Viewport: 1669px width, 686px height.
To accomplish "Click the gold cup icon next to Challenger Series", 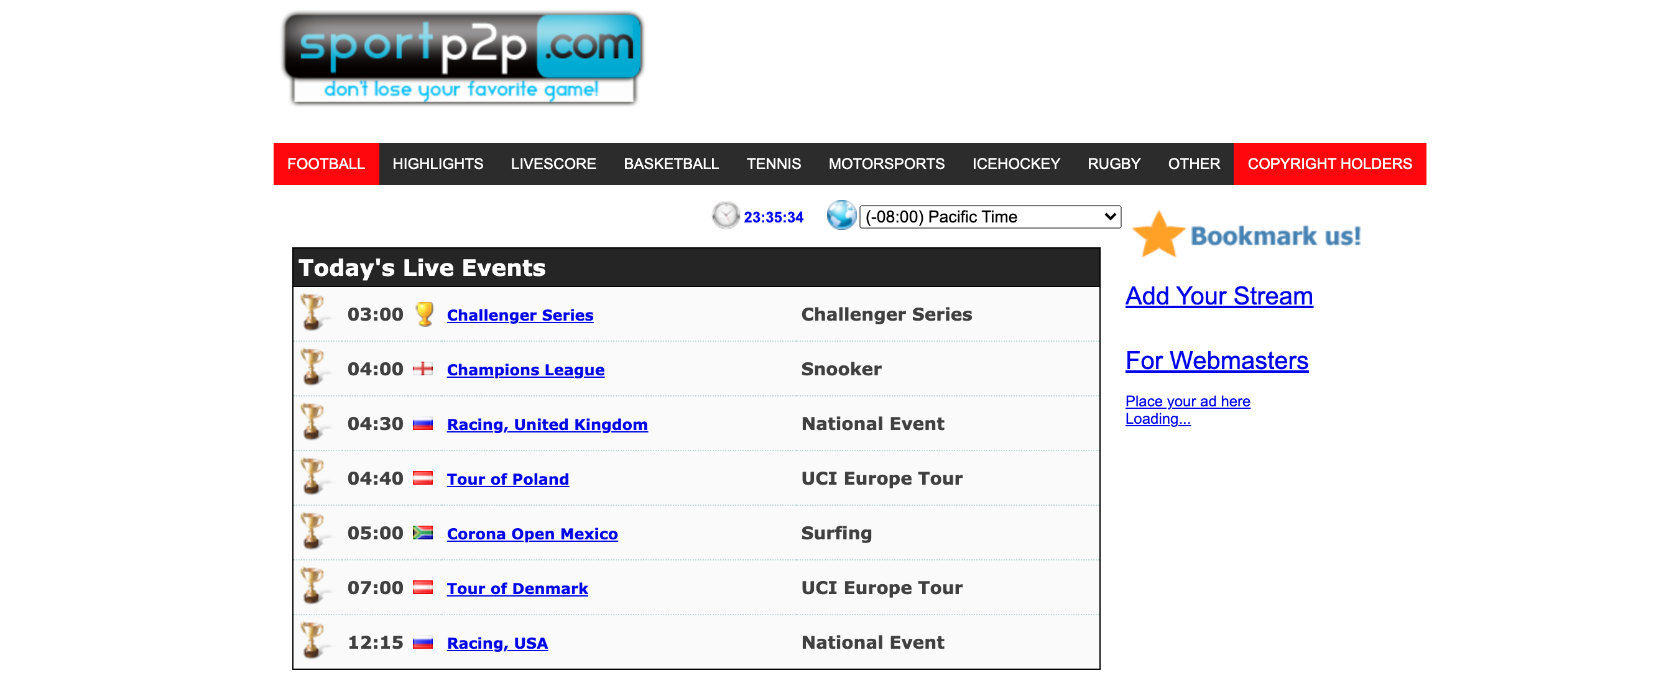I will pyautogui.click(x=424, y=314).
